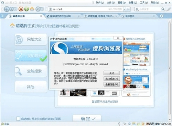
Task: Click the page vertical scrollbar
Action: (170, 68)
